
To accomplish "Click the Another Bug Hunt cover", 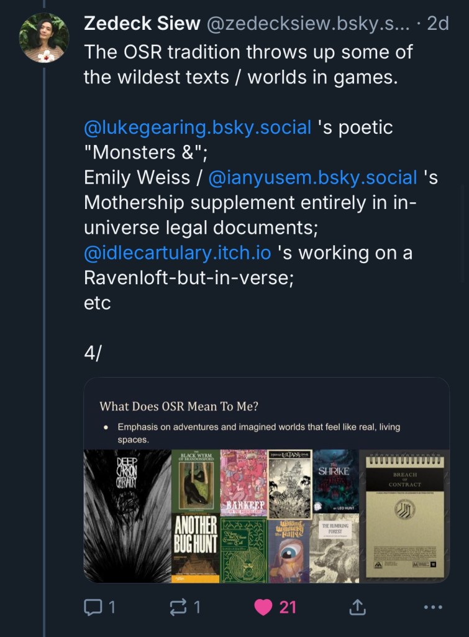I will (195, 549).
